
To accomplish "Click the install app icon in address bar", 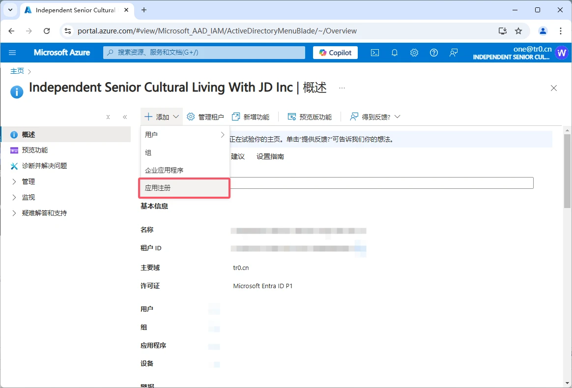I will [502, 31].
